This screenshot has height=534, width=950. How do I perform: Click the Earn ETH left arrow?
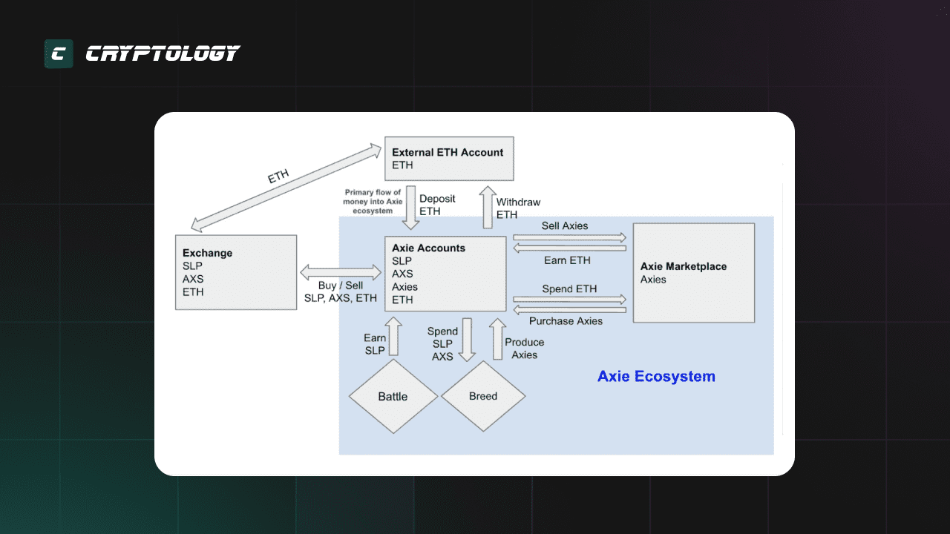click(x=570, y=248)
